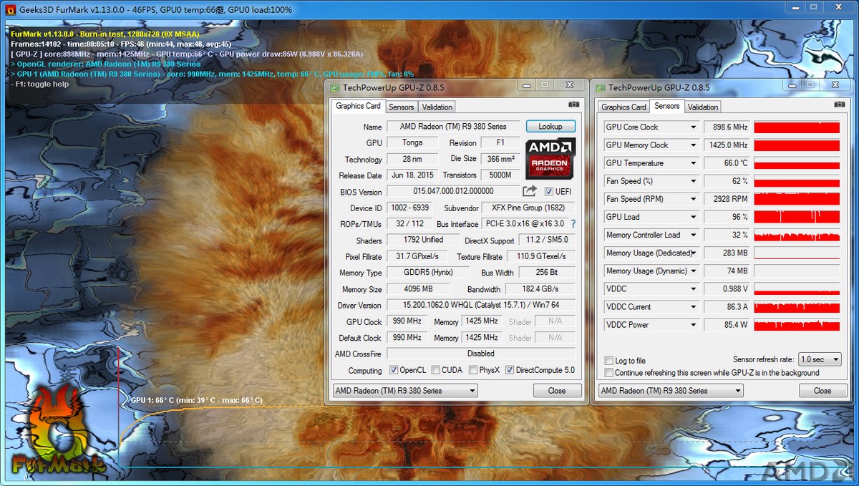The image size is (859, 486).
Task: Click the Lookup button
Action: click(550, 127)
